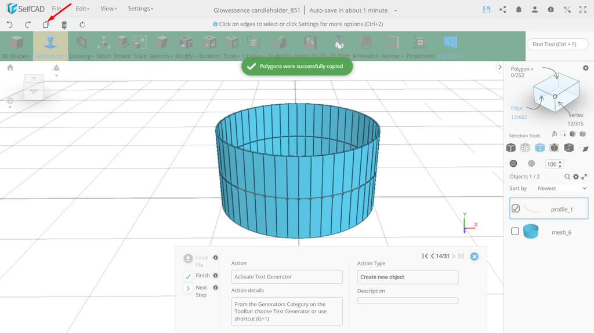Screen dimensions: 594x333
Task: Open the File menu
Action: point(58,8)
